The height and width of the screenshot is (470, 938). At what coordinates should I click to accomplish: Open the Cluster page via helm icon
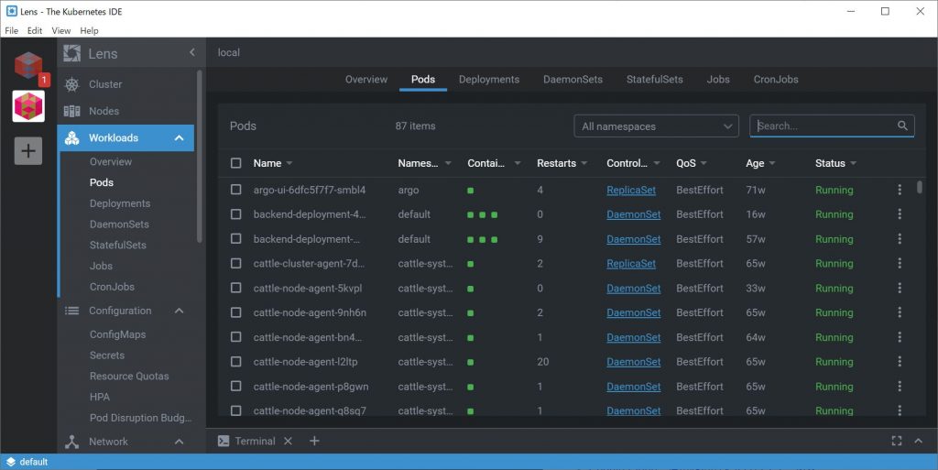(x=71, y=84)
